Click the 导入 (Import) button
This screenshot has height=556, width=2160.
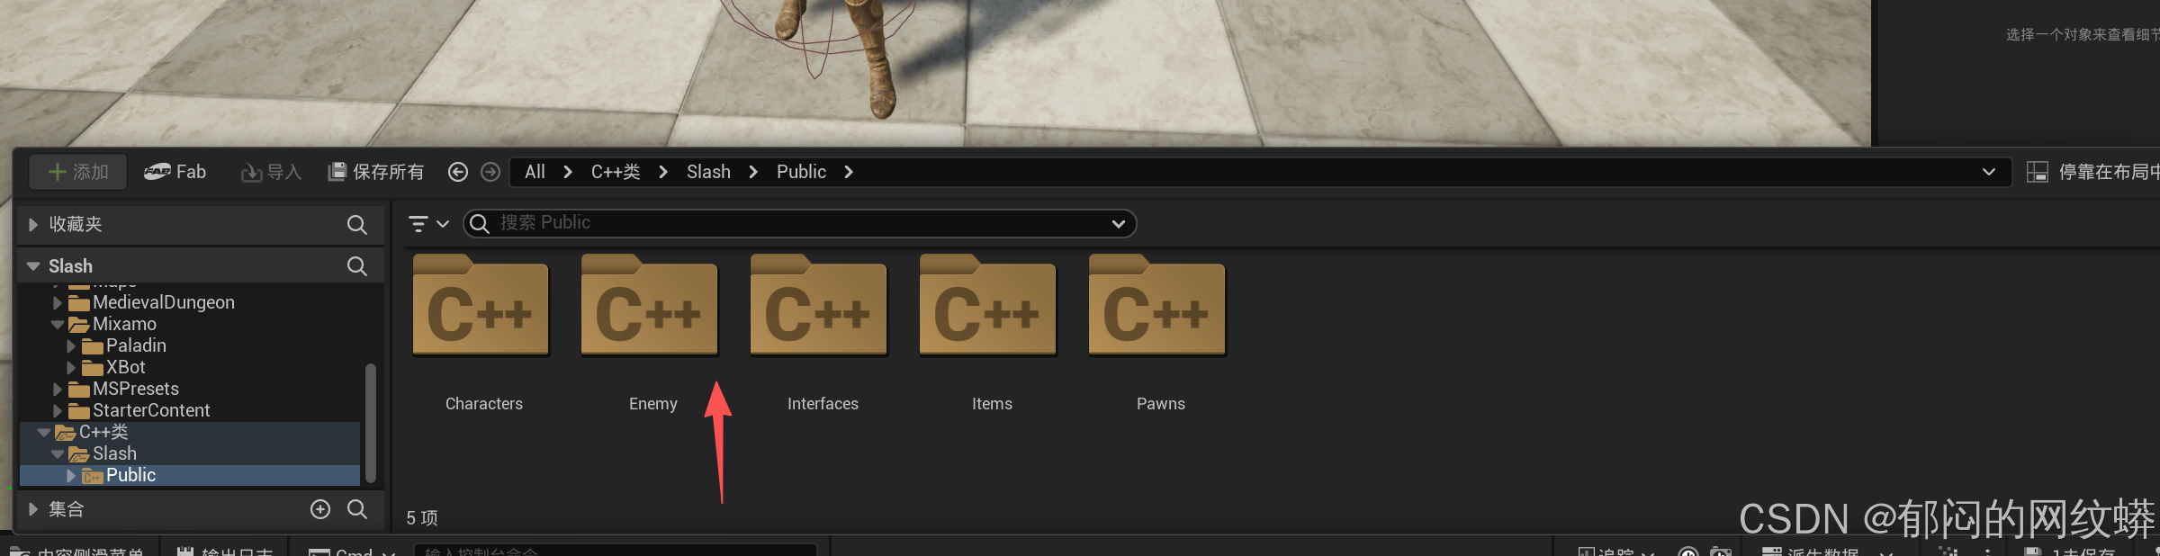point(271,172)
